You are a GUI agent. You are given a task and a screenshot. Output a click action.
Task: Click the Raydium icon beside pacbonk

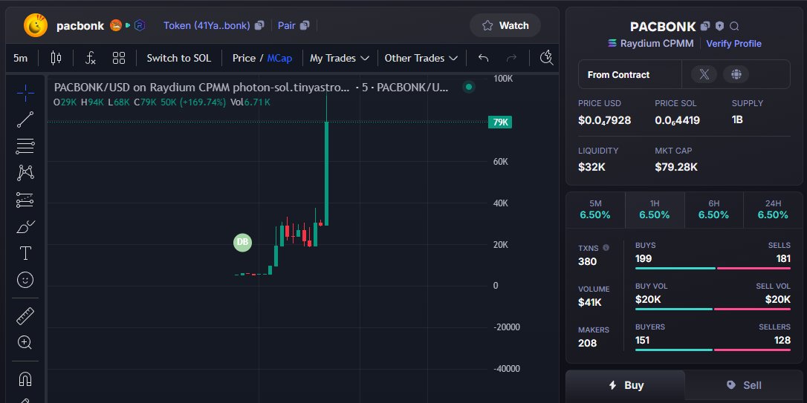tap(140, 25)
